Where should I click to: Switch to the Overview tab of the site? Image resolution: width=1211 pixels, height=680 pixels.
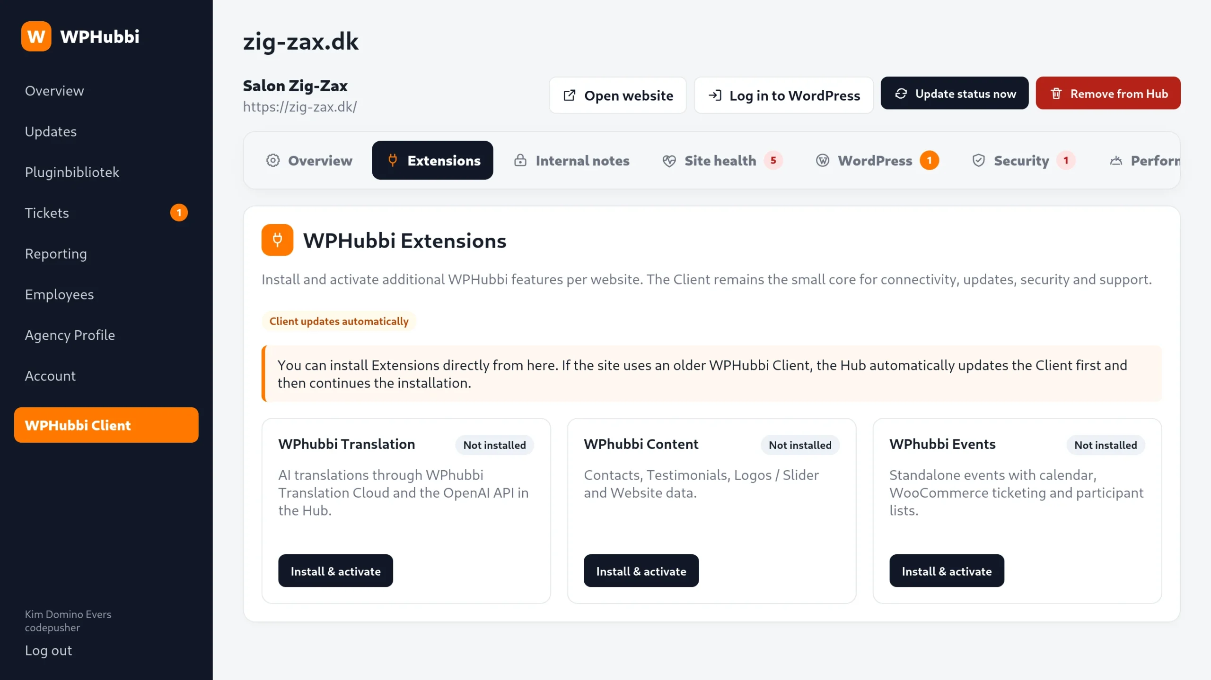click(x=309, y=161)
